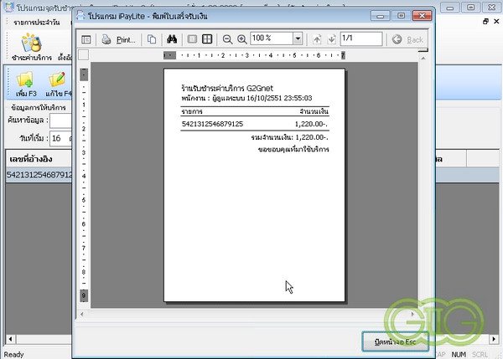This screenshot has width=503, height=359.
Task: Minimize the iPayLite preview window
Action: tap(381, 15)
